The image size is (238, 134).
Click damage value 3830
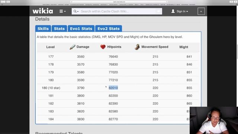pos(81,119)
